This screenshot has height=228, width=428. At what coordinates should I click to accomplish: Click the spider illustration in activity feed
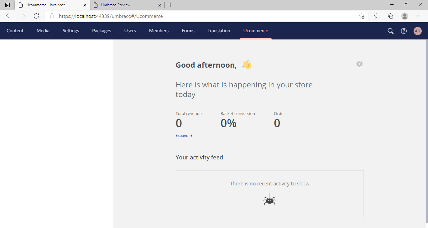[269, 199]
